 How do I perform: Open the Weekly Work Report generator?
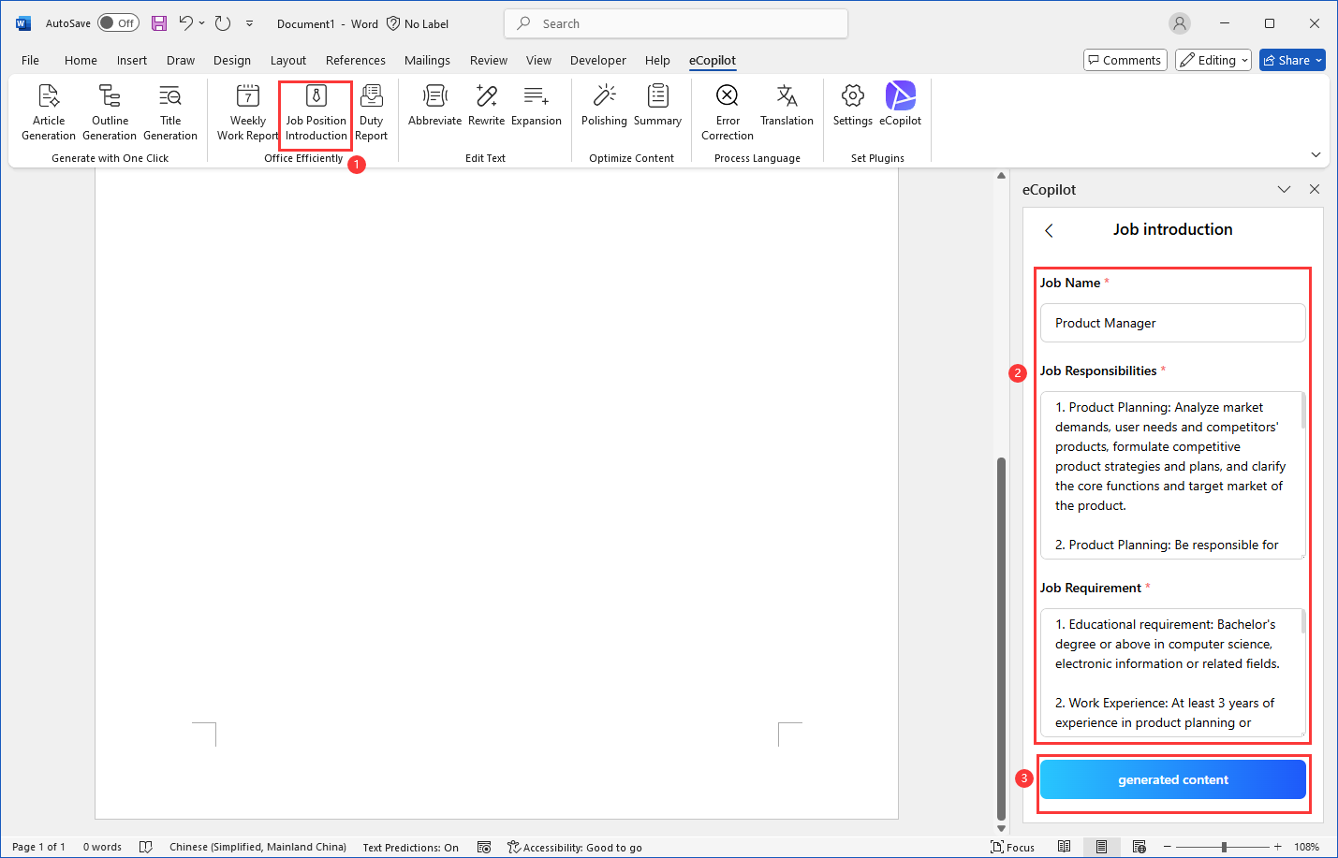(246, 111)
